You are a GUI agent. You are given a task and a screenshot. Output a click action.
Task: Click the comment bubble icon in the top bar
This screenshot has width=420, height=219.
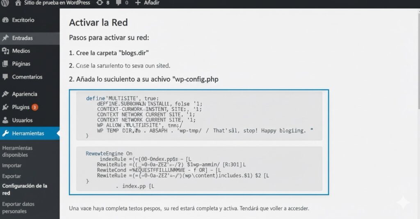(x=119, y=3)
